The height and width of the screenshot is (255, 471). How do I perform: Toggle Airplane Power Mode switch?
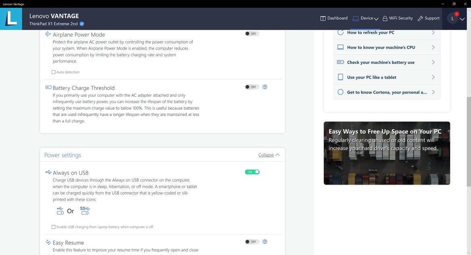point(252,34)
